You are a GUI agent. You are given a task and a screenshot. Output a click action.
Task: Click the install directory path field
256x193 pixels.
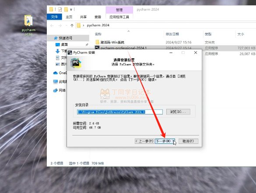click(120, 112)
